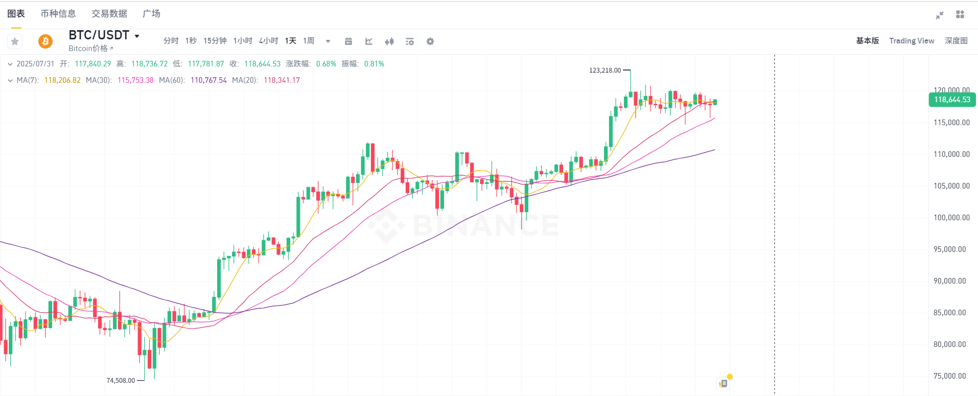978x396 pixels.
Task: Add BTC/USDT to favorites with star
Action: [x=15, y=41]
